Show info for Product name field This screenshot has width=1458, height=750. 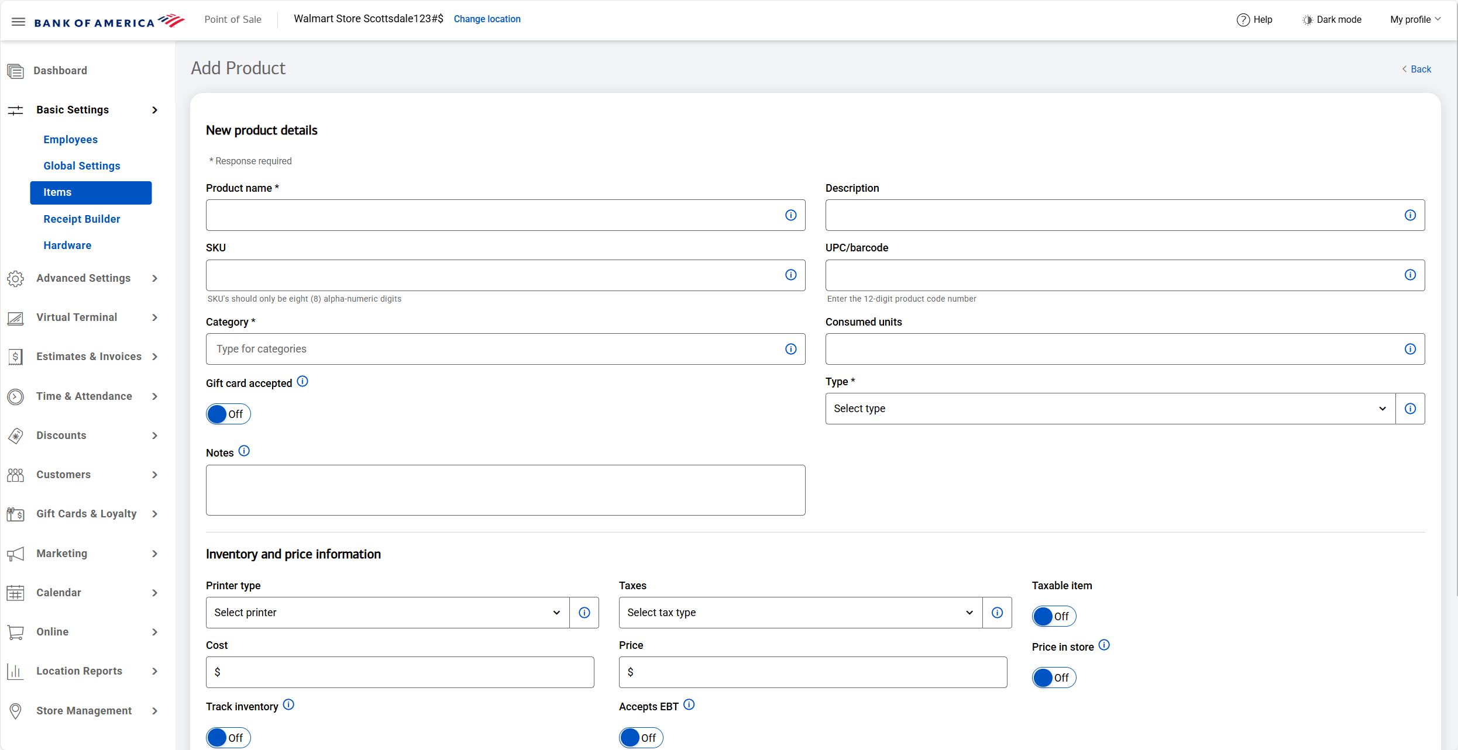pos(791,215)
